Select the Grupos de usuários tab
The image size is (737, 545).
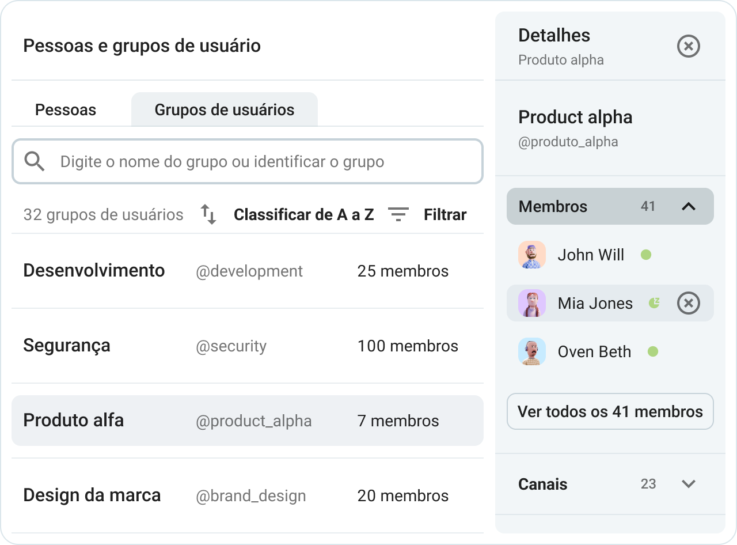(225, 109)
